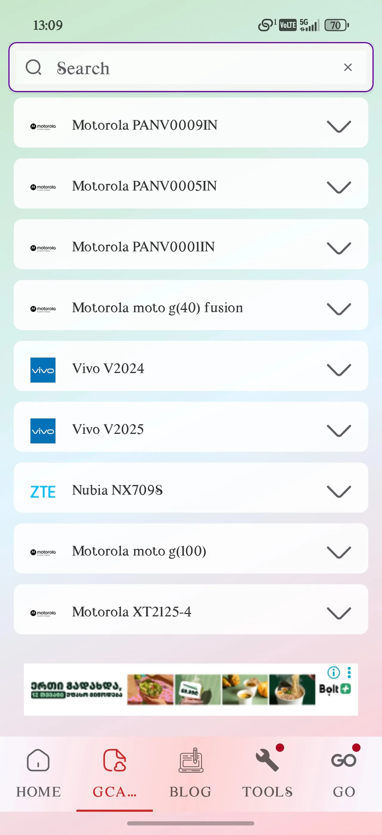Expand the Motorola PANV0009IN entry
Screen dimensions: 382x835
click(x=338, y=126)
